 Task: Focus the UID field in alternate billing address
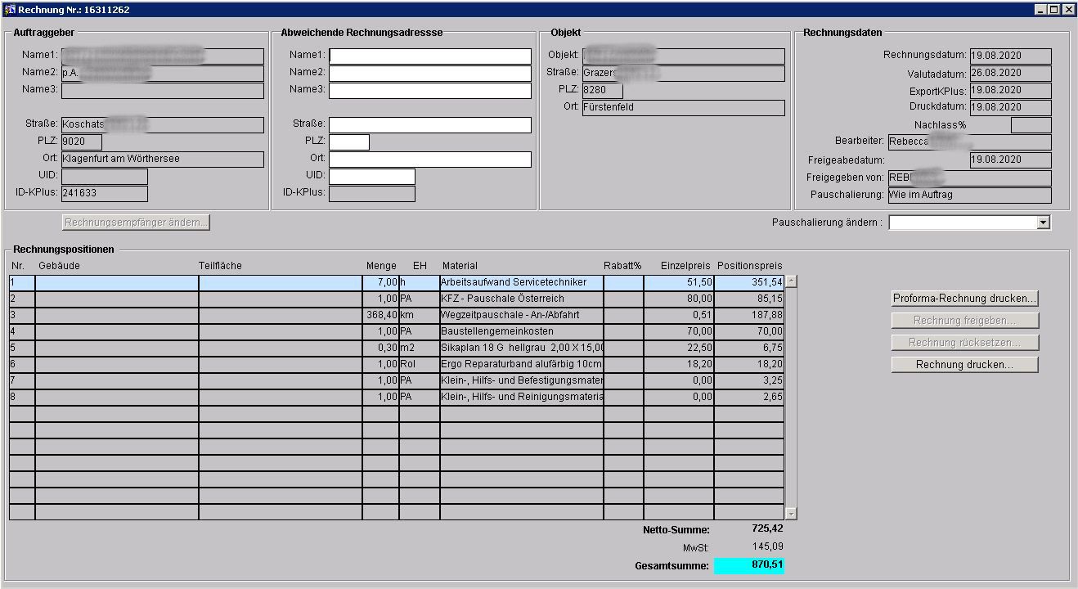(x=371, y=177)
